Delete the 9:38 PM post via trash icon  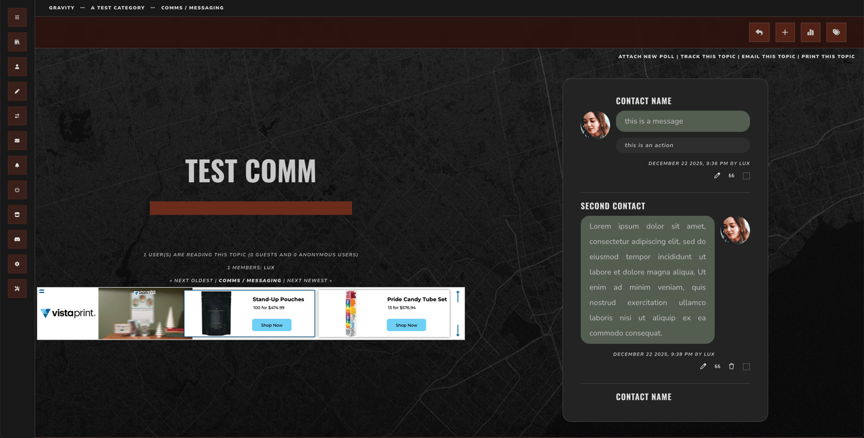[x=732, y=366]
